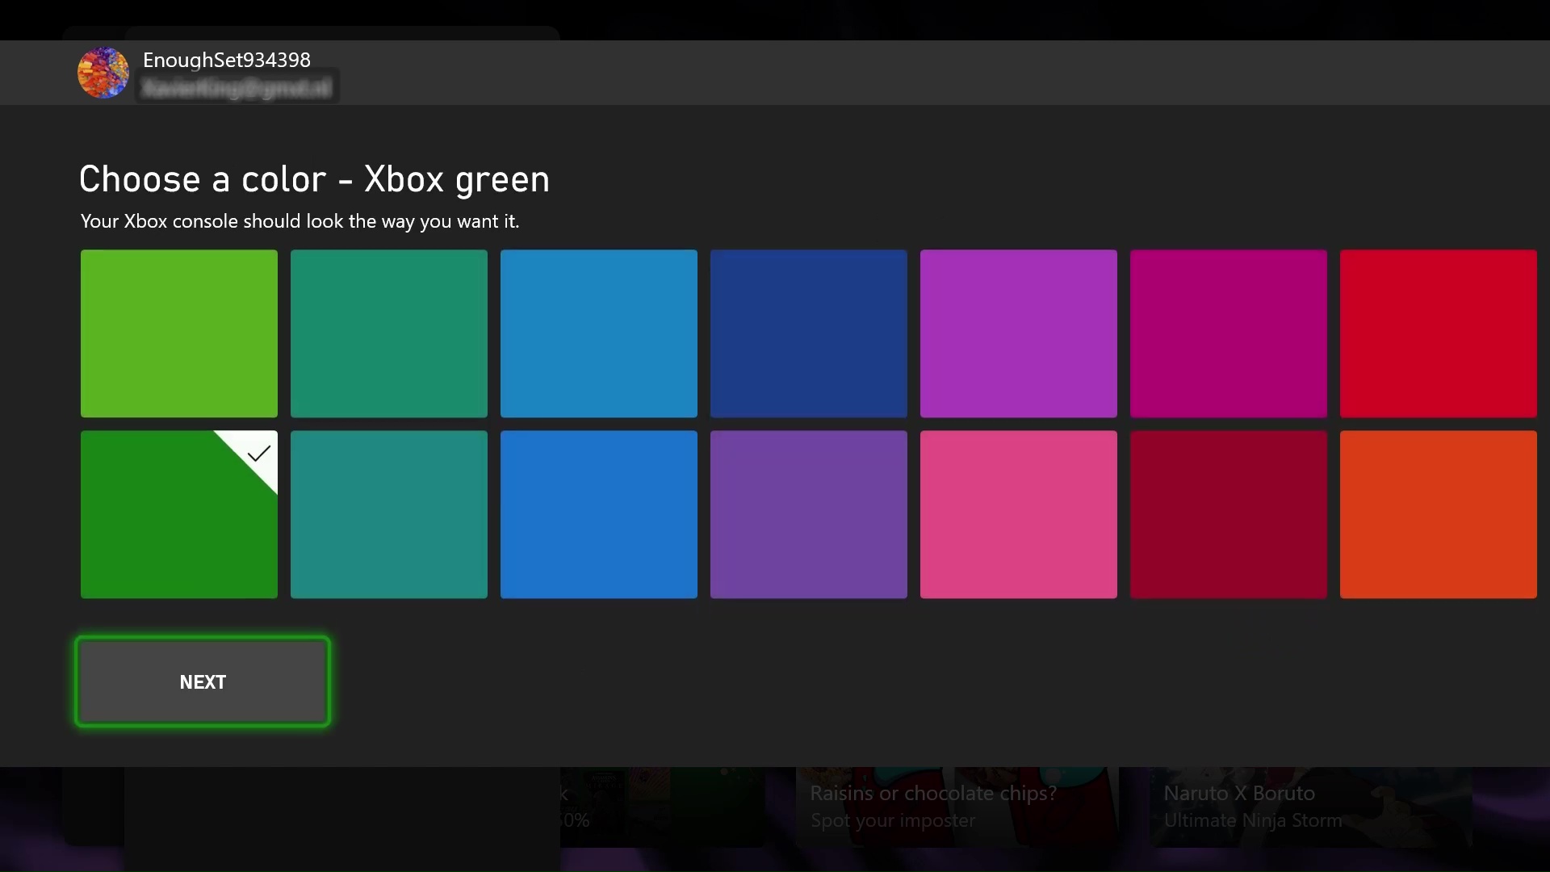Choose the sea green swatch
The width and height of the screenshot is (1550, 872).
point(389,333)
